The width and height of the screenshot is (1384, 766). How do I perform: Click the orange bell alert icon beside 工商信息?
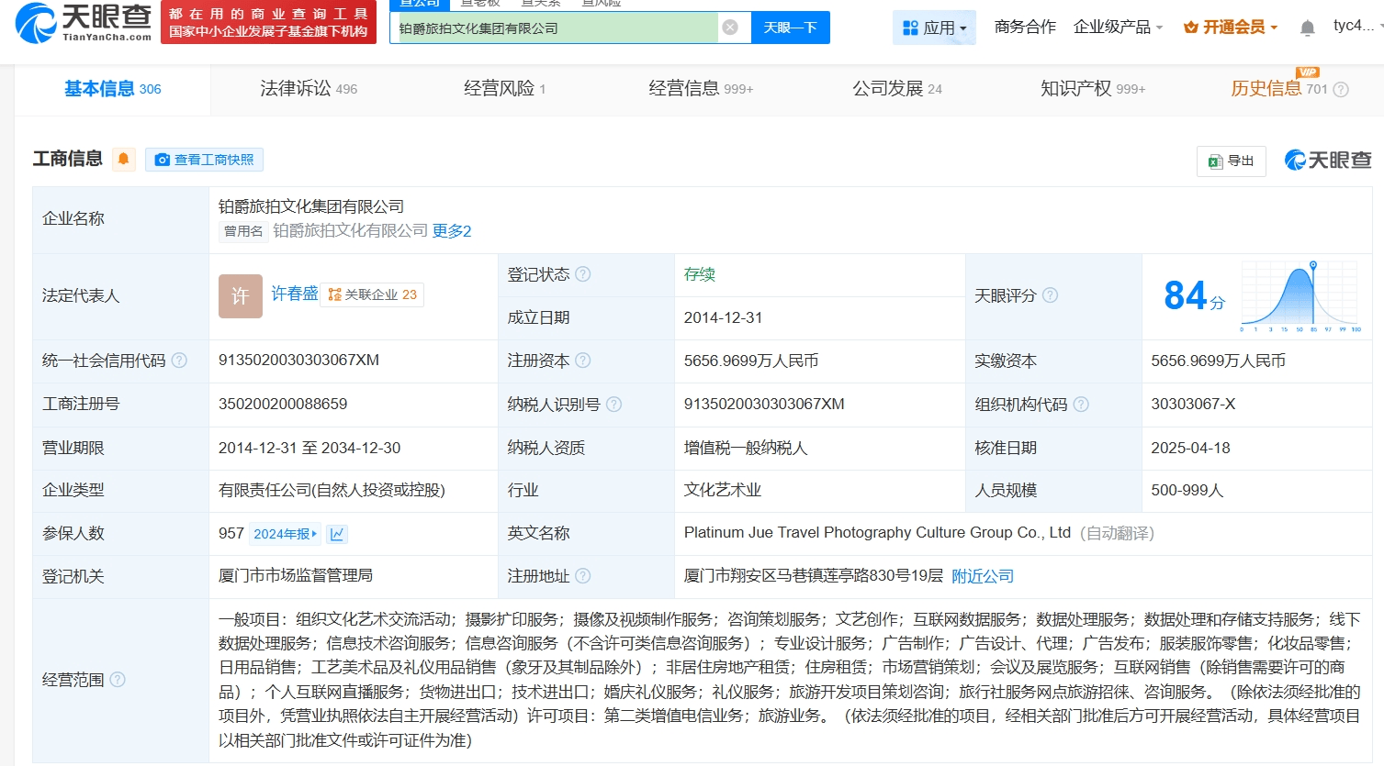(x=123, y=160)
